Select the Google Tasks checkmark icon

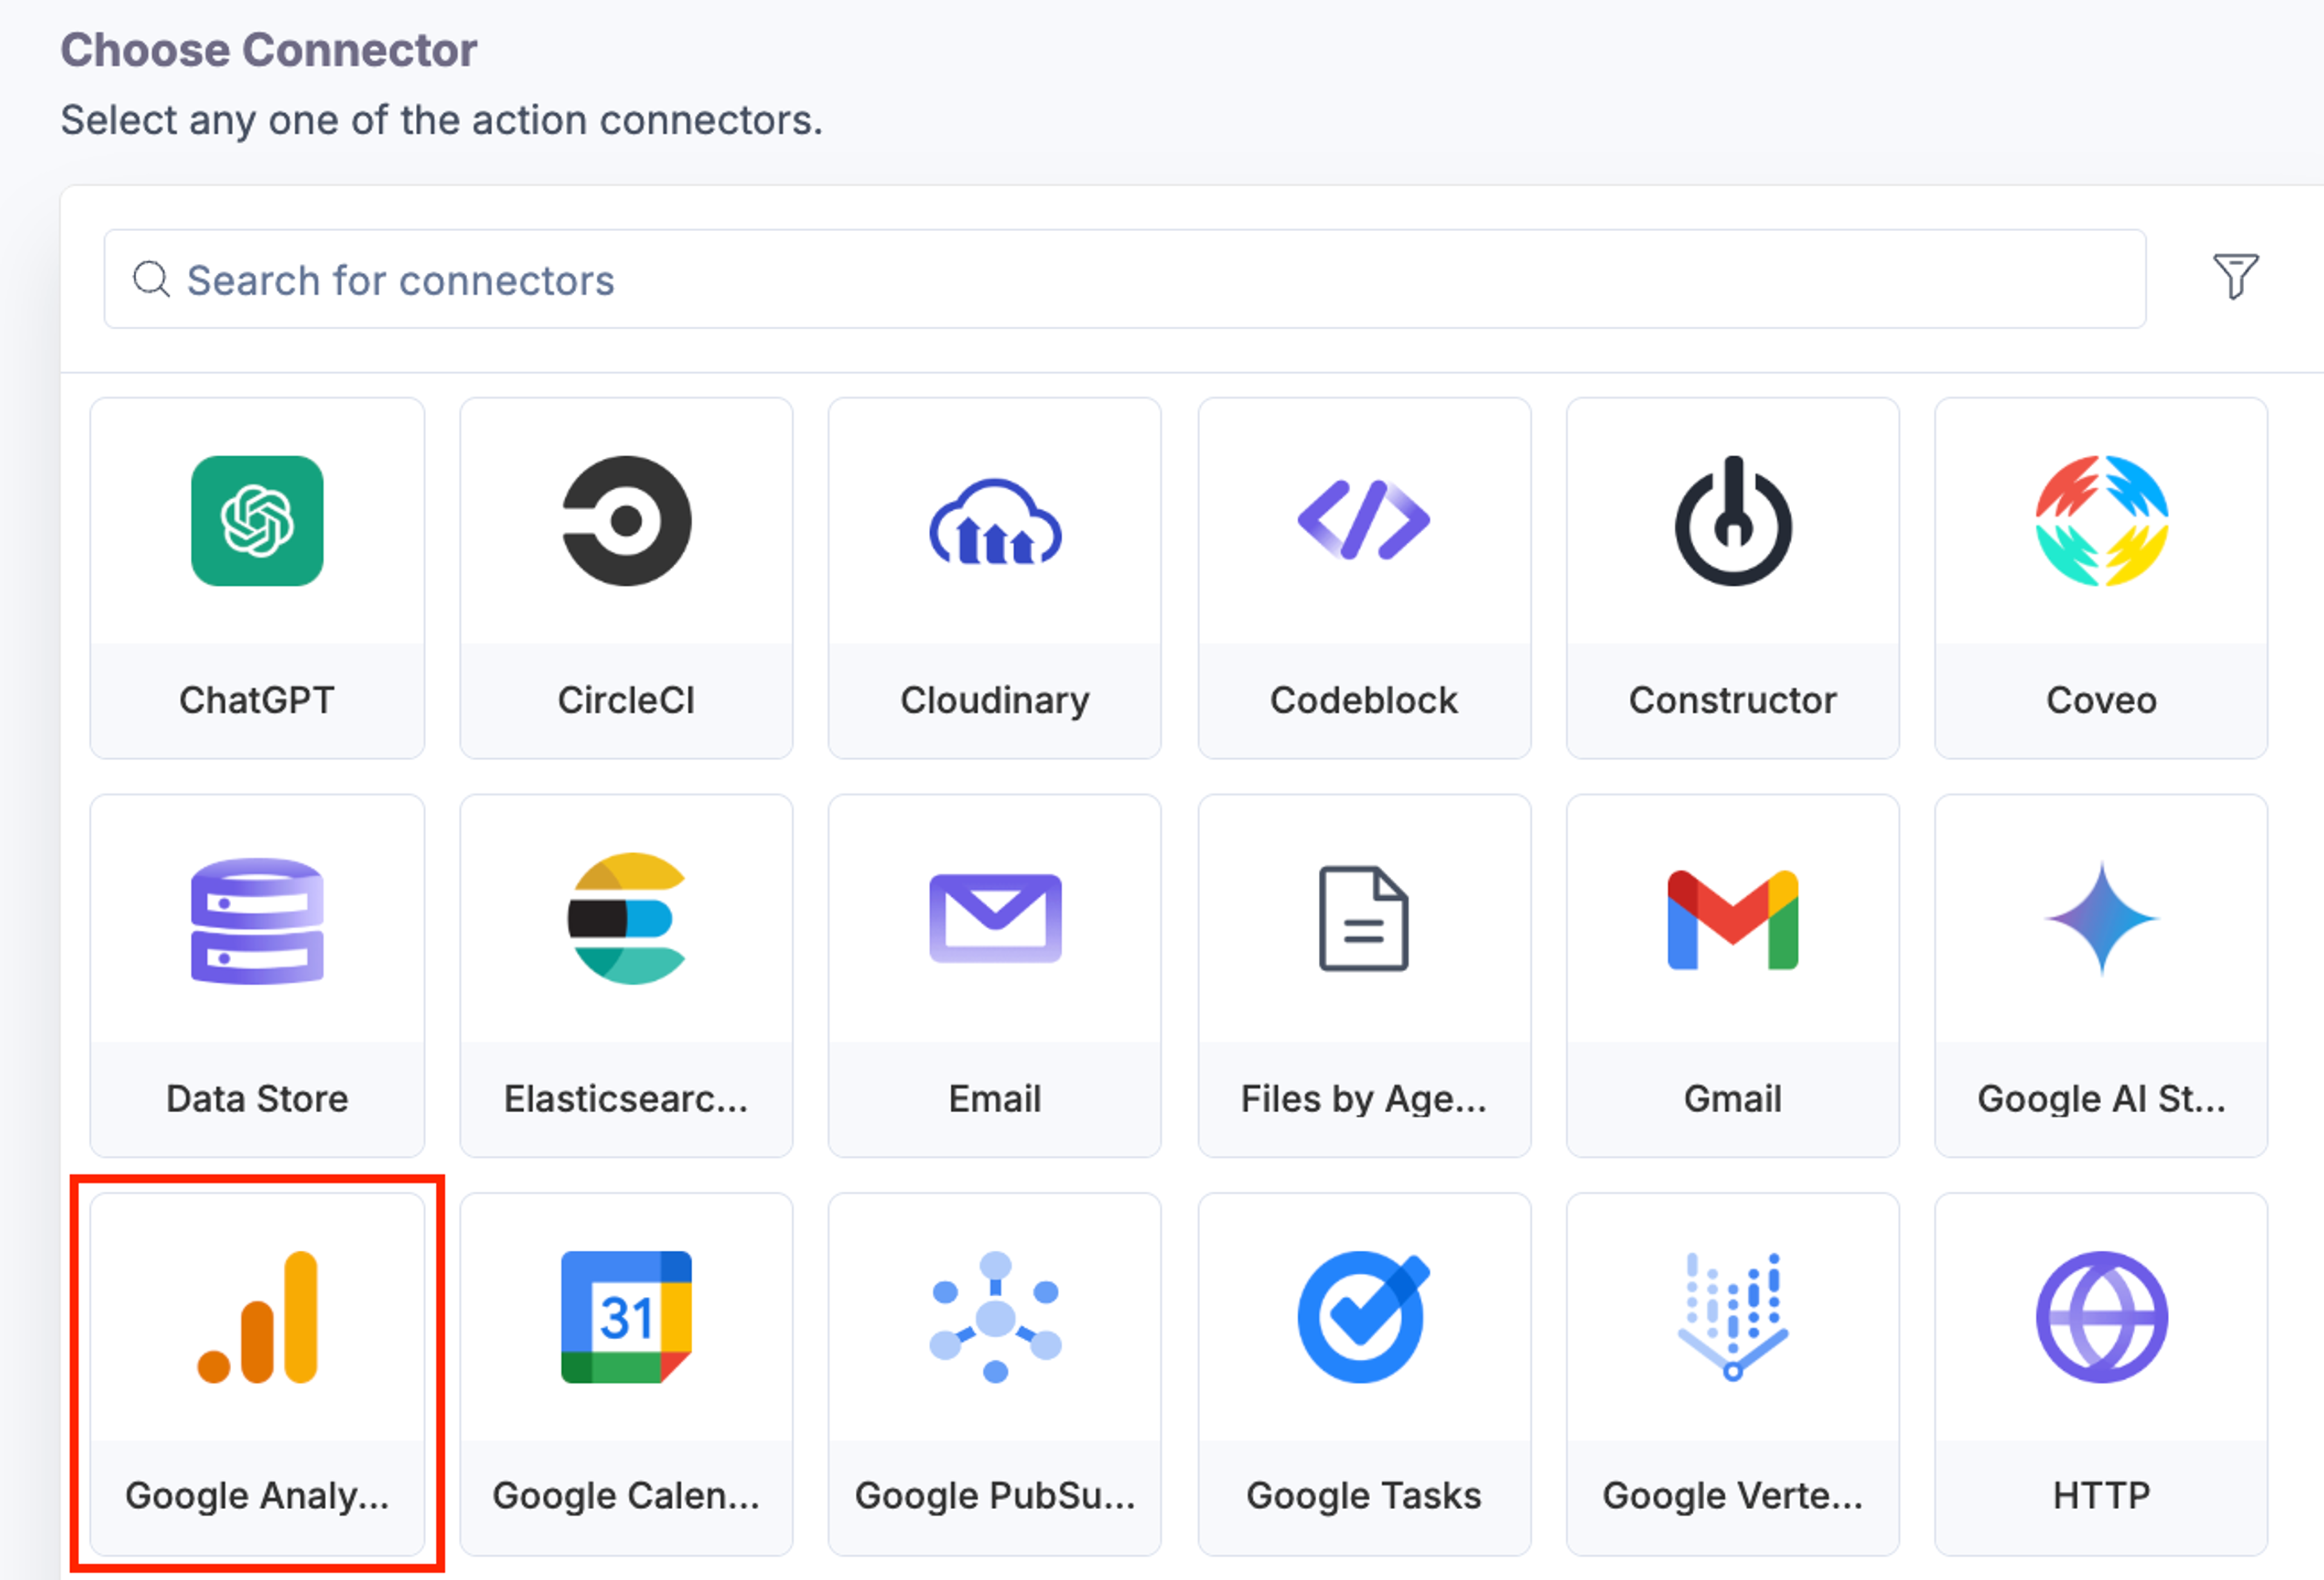(x=1364, y=1317)
